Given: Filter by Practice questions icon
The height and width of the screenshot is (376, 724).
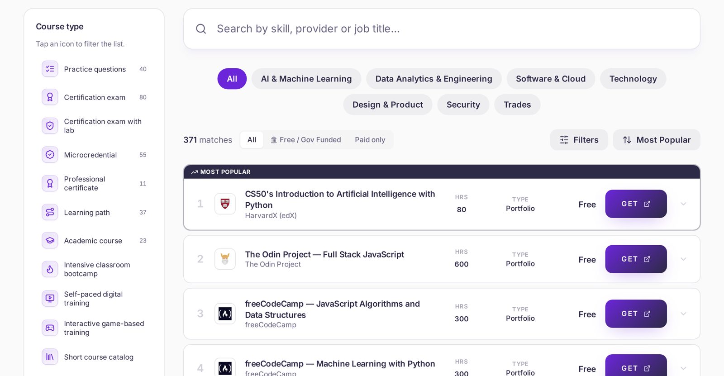Looking at the screenshot, I should (50, 69).
